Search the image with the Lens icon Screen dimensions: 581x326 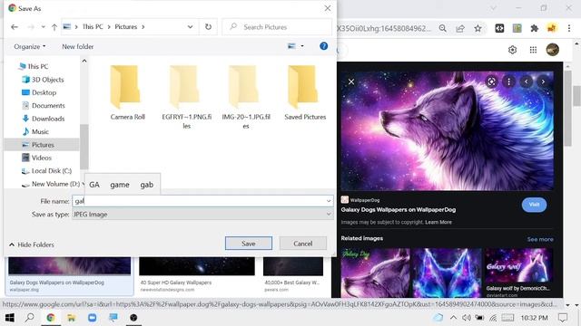click(x=491, y=81)
